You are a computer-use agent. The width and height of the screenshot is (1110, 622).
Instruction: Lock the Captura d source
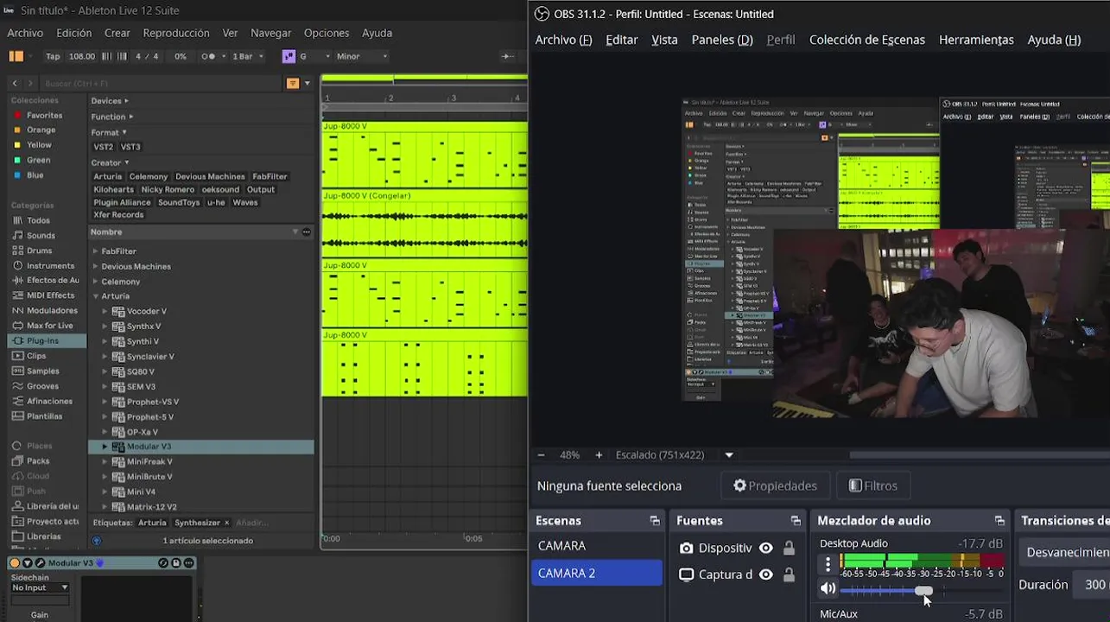click(789, 574)
